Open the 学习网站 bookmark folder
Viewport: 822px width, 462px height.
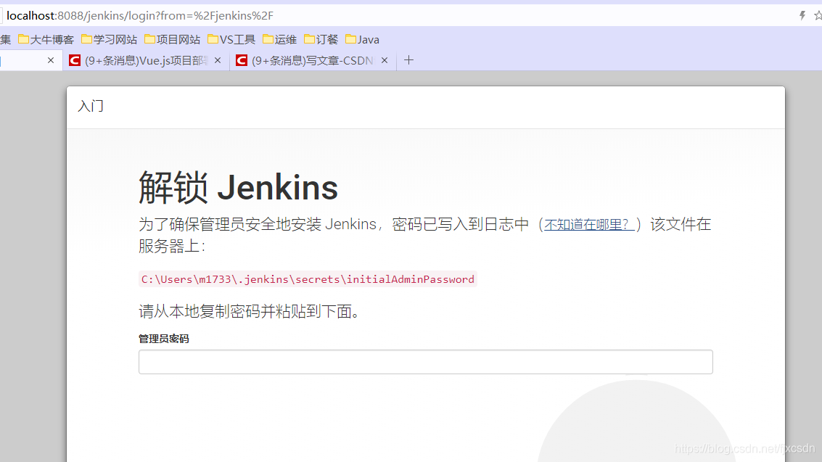coord(109,39)
